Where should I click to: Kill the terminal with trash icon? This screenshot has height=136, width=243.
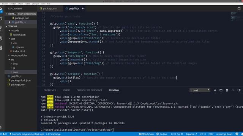click(227, 90)
